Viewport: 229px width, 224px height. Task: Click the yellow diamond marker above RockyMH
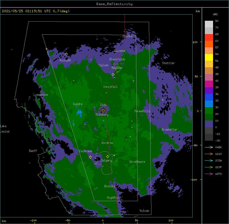click(x=66, y=54)
